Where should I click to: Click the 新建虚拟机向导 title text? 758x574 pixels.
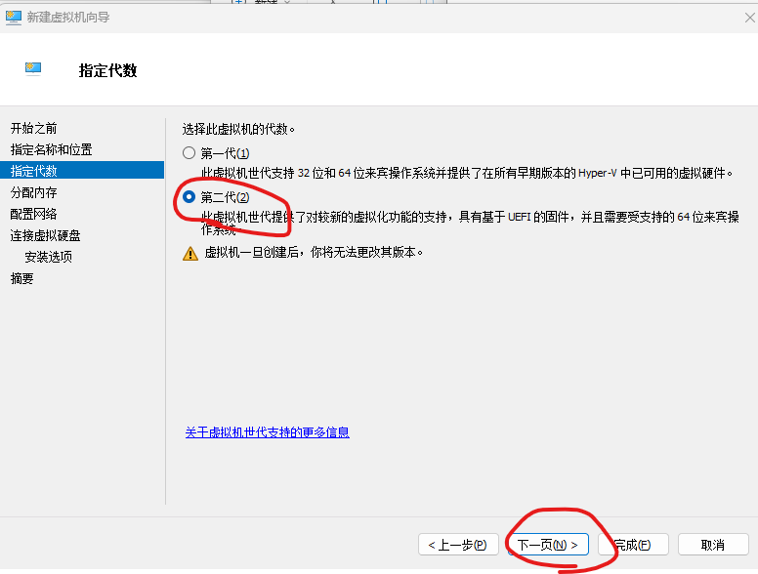pyautogui.click(x=68, y=18)
